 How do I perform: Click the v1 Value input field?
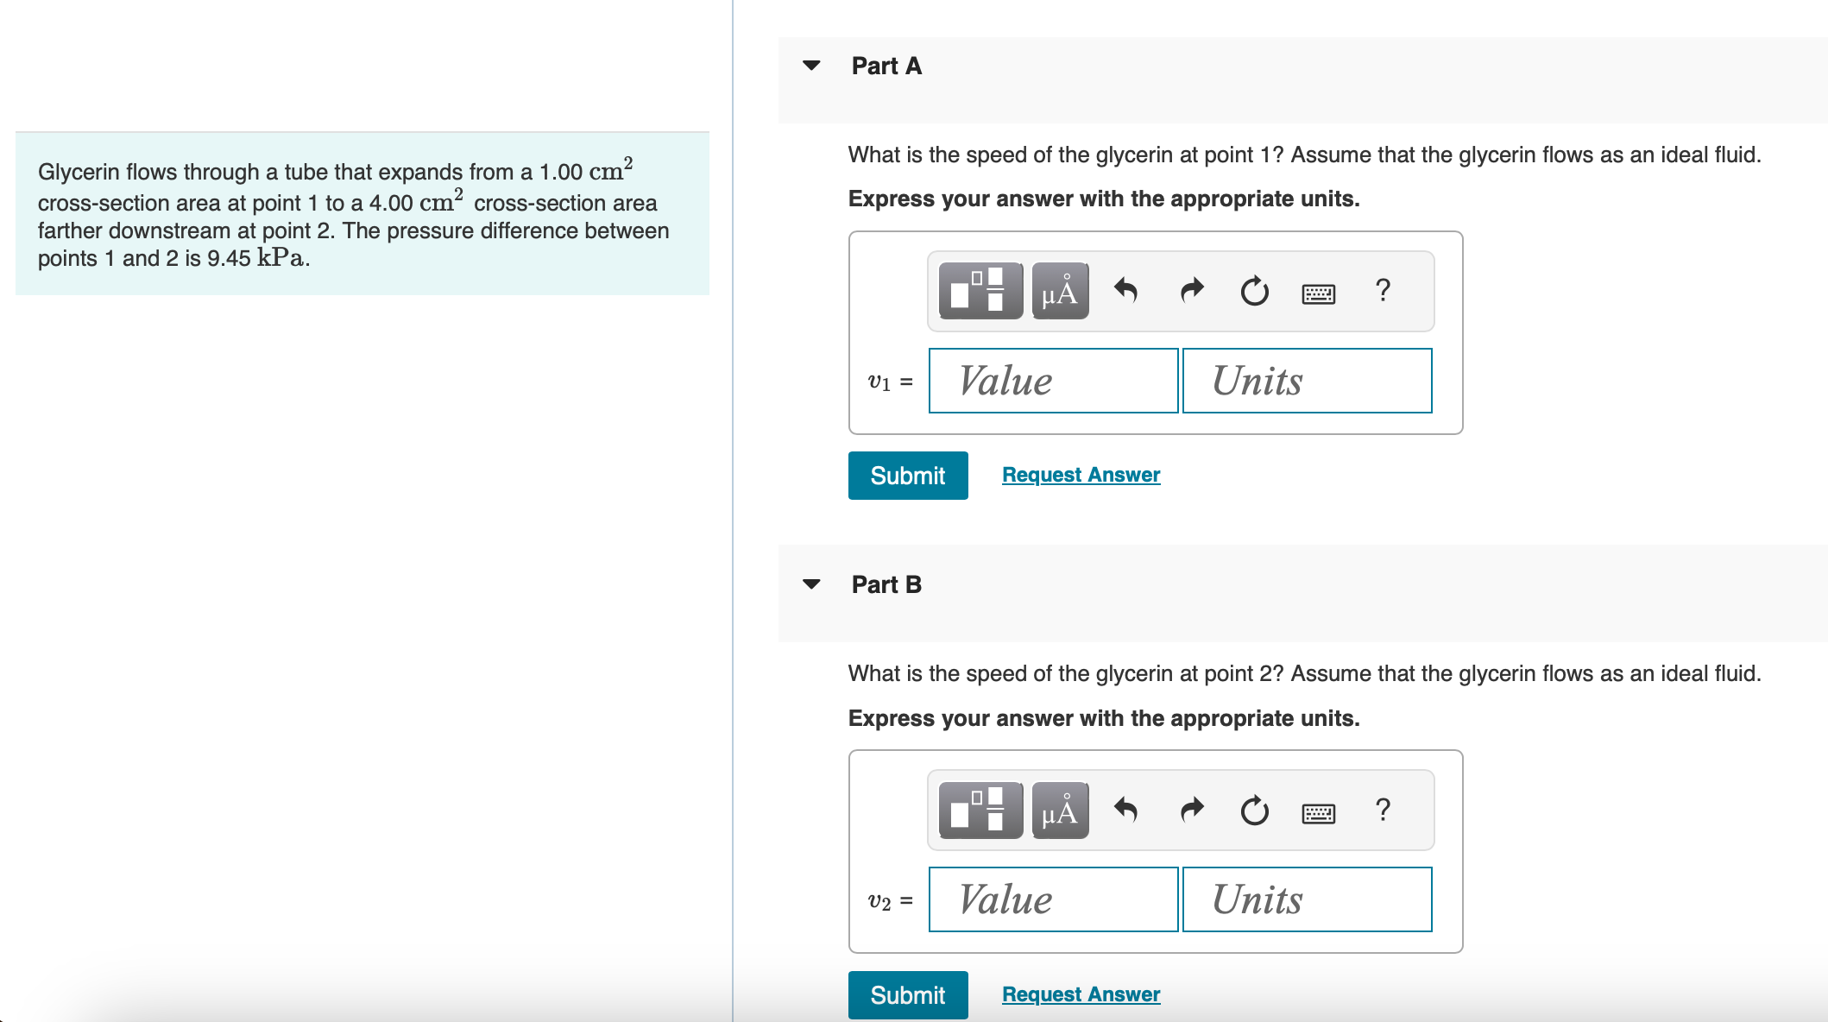point(1053,381)
